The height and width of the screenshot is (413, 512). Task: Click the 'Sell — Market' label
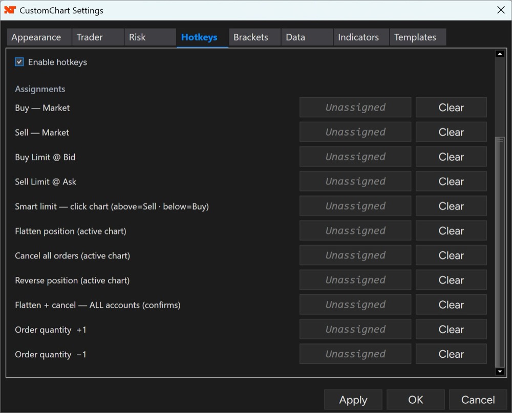point(42,132)
